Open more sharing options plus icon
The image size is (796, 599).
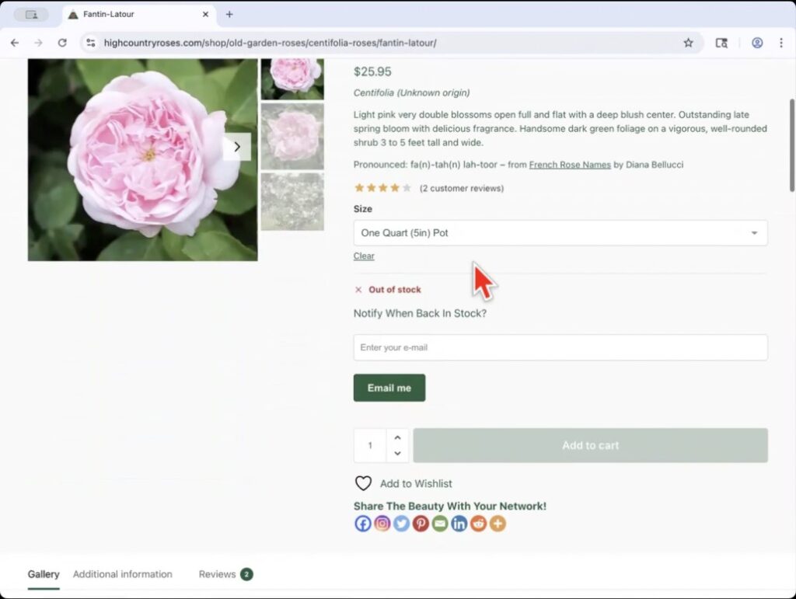coord(497,524)
